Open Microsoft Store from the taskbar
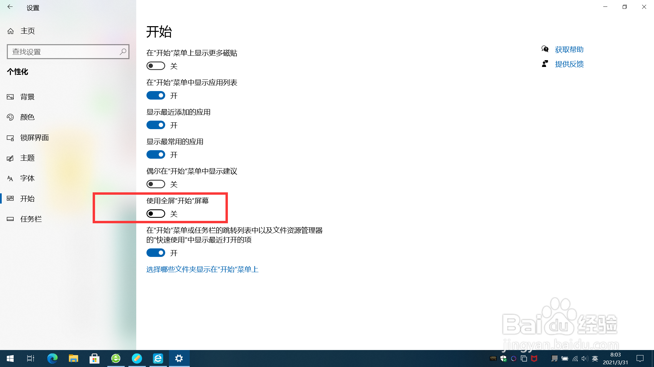Viewport: 654px width, 367px height. (x=94, y=358)
